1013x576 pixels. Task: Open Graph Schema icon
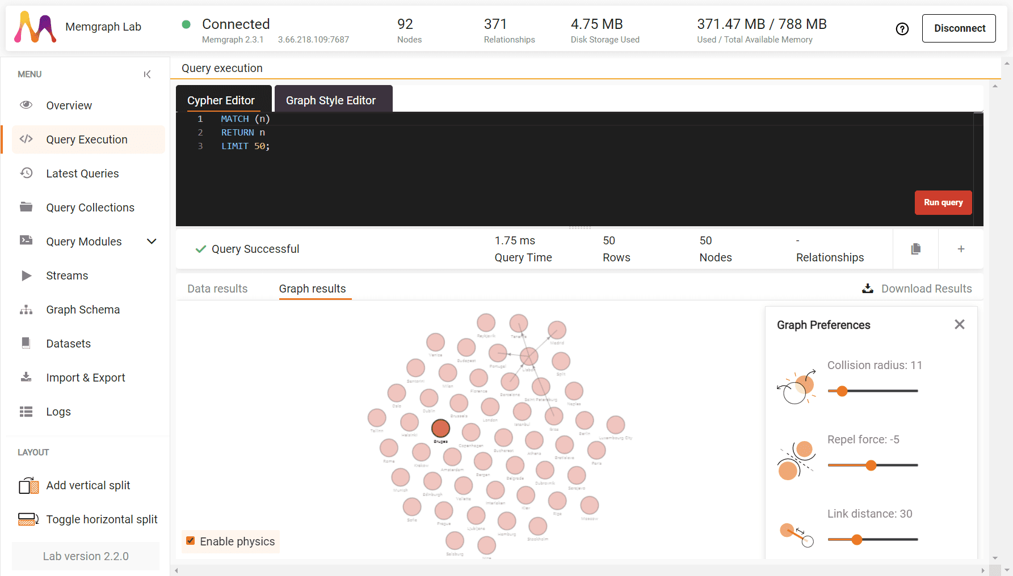(26, 310)
